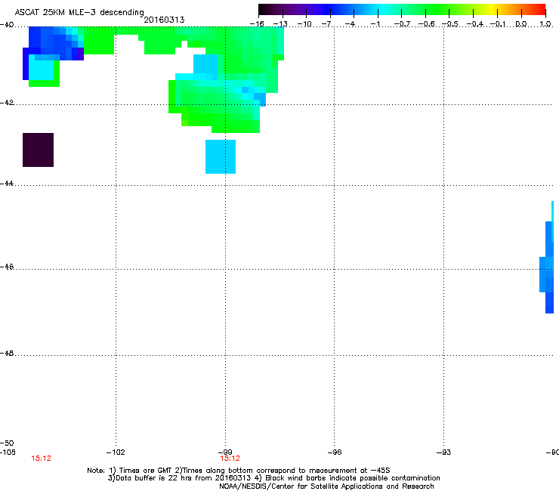Click the longitude axis label -93
Viewport: 559px width, 491px height.
(443, 452)
